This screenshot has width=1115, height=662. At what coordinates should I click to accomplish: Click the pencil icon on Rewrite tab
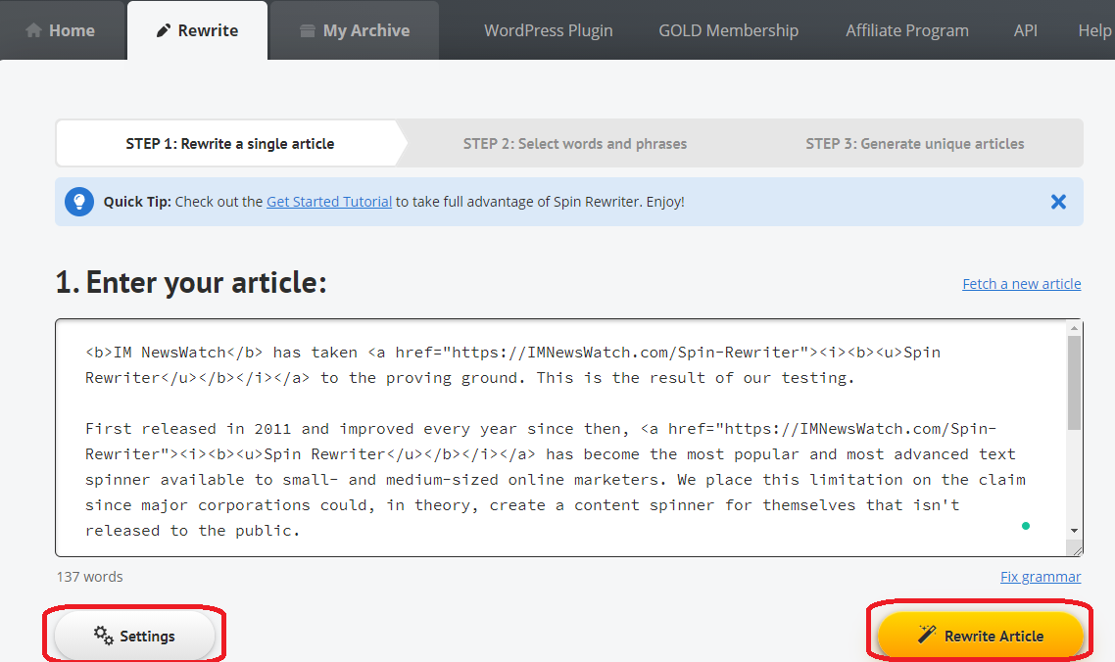(x=164, y=30)
